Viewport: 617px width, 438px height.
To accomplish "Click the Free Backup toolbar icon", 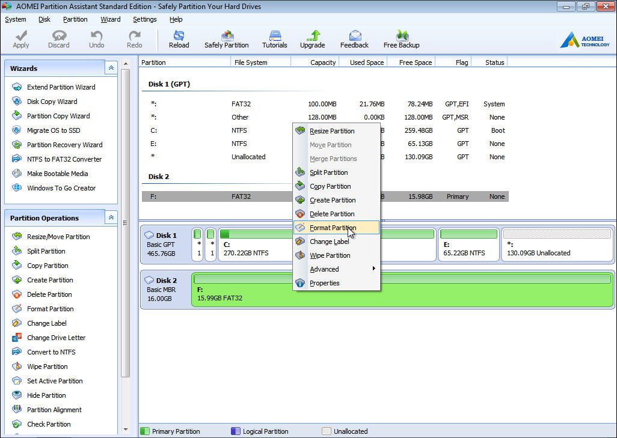I will (x=401, y=39).
